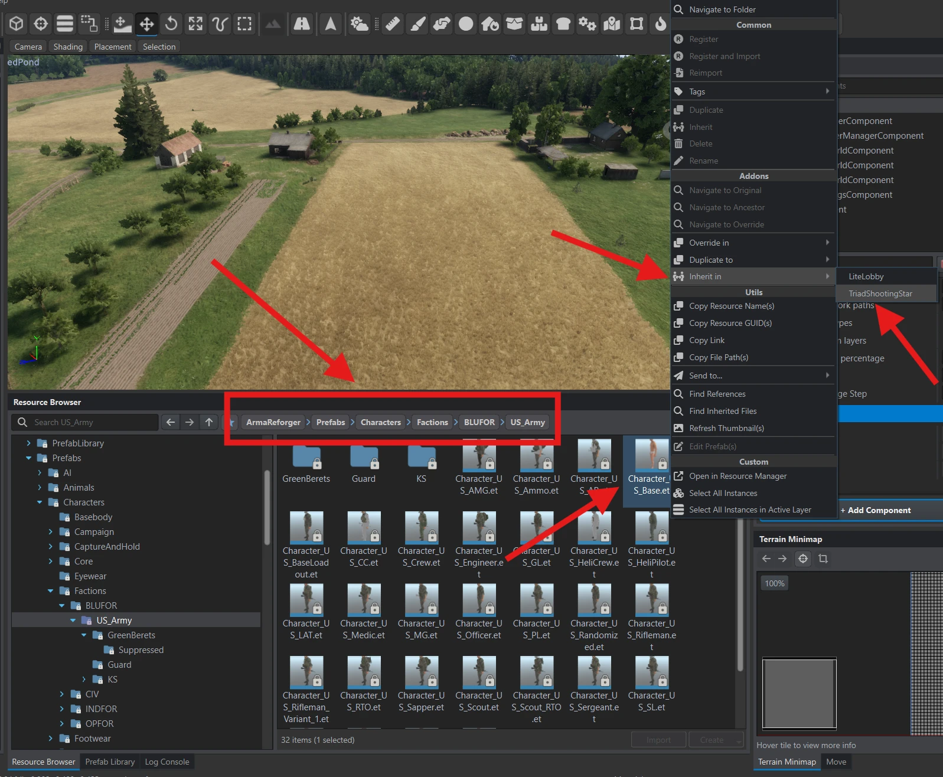Click the solid sphere toolbar icon

tap(466, 24)
